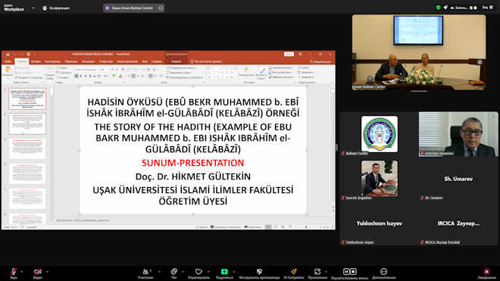Click the red End meeting button
The width and height of the screenshot is (500, 281).
tap(486, 272)
